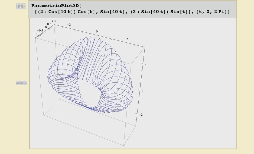Click the 0.5 tick label on depth axis

[49, 24]
